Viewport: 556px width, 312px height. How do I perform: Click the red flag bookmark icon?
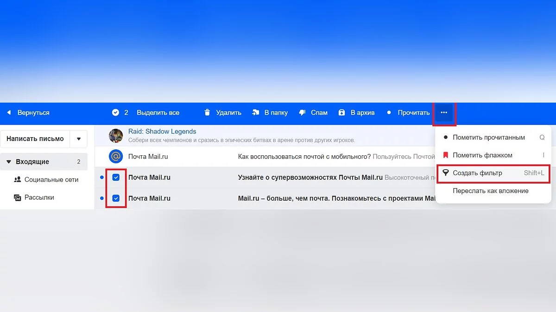446,155
